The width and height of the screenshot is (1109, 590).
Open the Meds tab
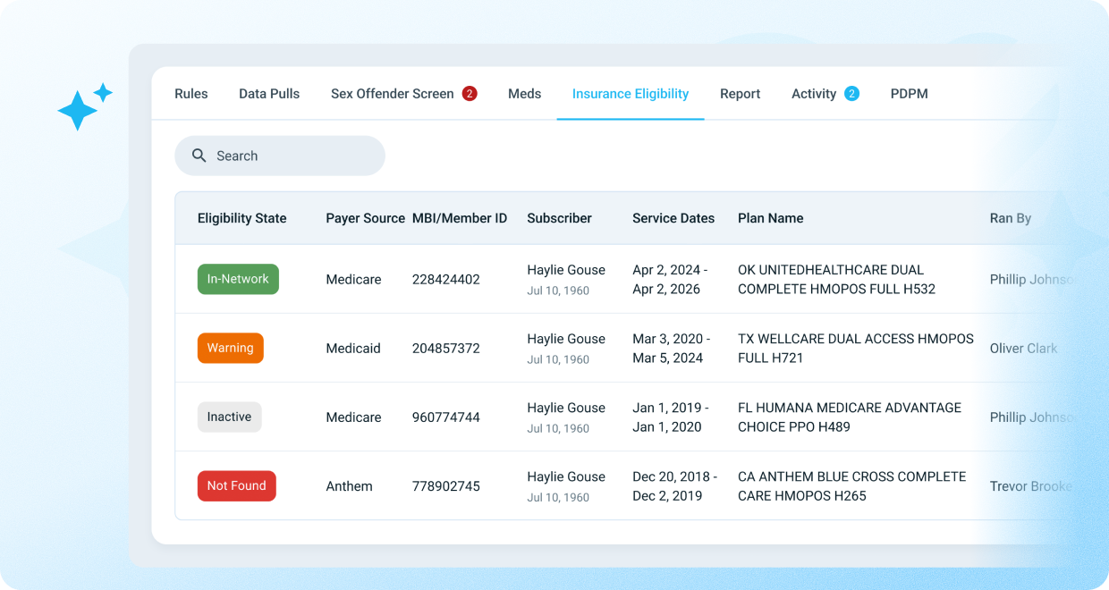point(524,94)
